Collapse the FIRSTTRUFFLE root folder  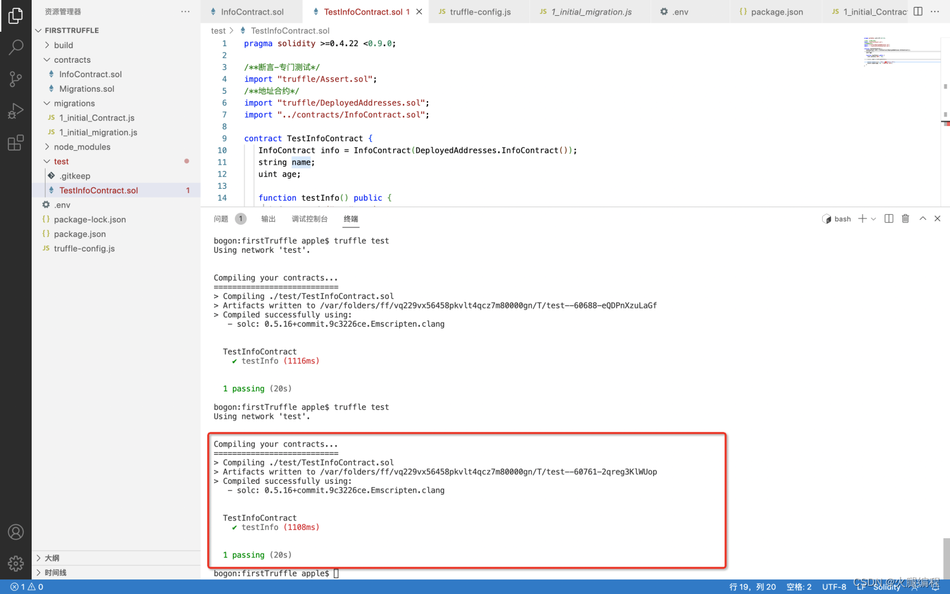[x=39, y=30]
